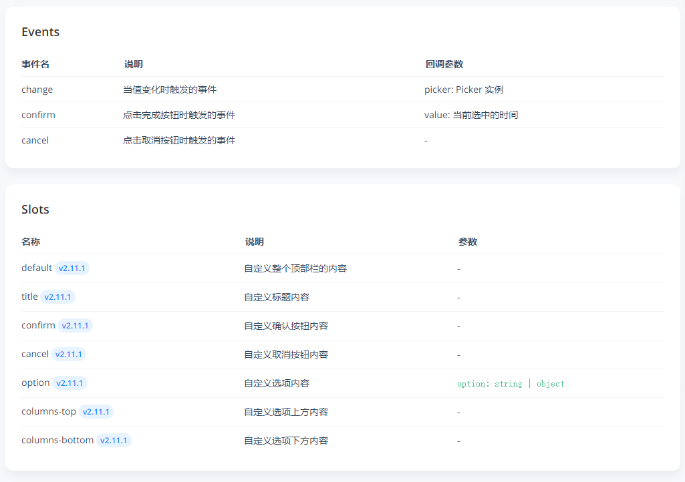Viewport: 685px width, 482px height.
Task: Click the Events section heading
Action: point(41,31)
